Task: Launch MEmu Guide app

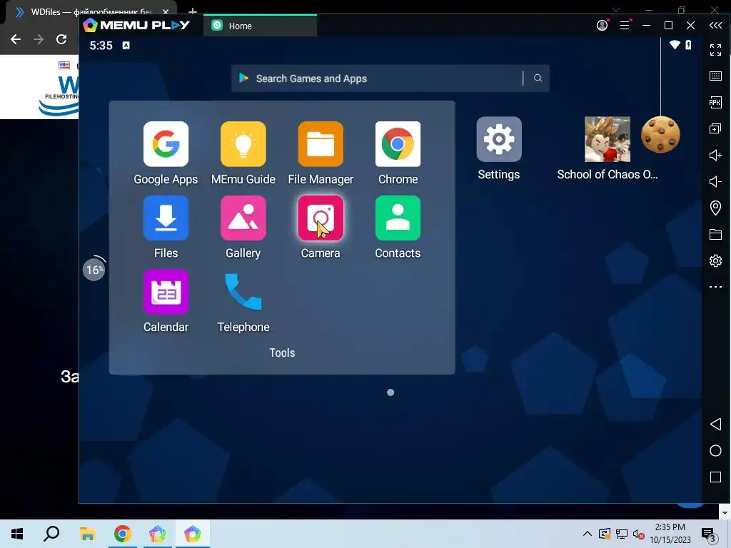Action: [243, 144]
